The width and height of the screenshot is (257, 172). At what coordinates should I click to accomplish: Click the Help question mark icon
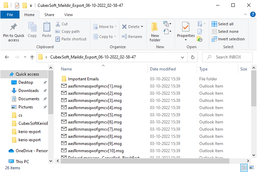pyautogui.click(x=253, y=14)
